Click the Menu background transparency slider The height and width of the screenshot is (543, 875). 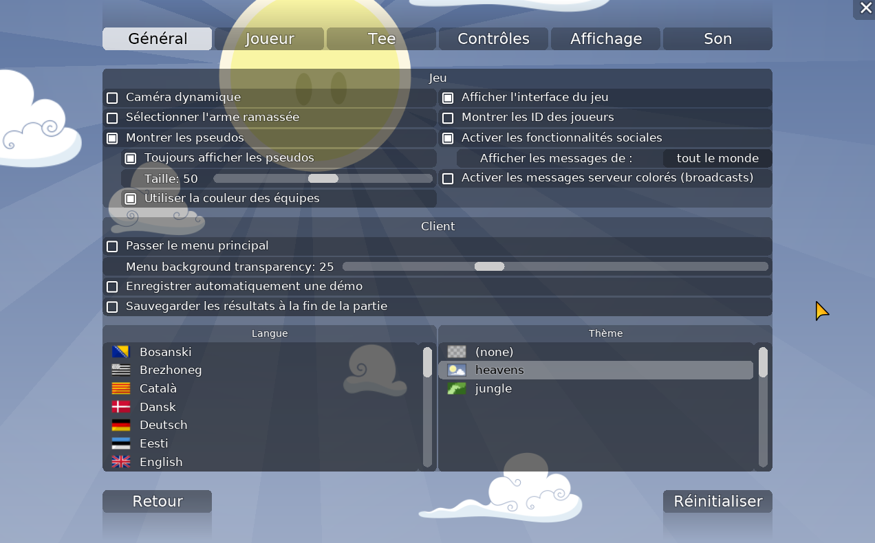click(x=554, y=267)
